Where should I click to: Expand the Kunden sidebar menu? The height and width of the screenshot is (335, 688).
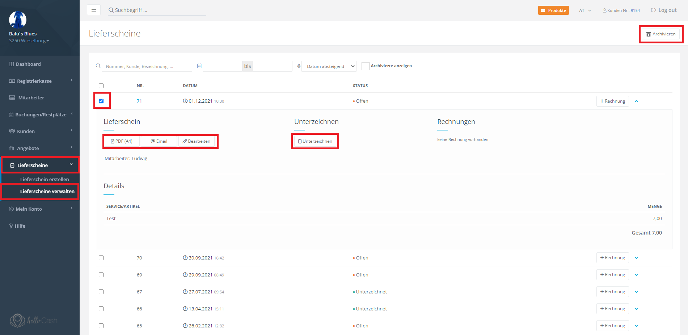point(40,131)
